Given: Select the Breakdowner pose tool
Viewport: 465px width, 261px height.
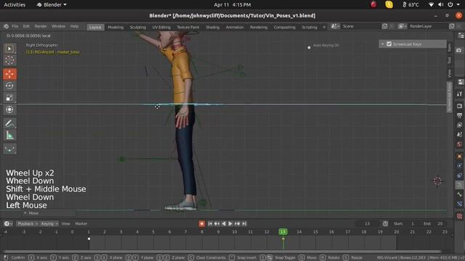Looking at the screenshot, I should point(9,149).
